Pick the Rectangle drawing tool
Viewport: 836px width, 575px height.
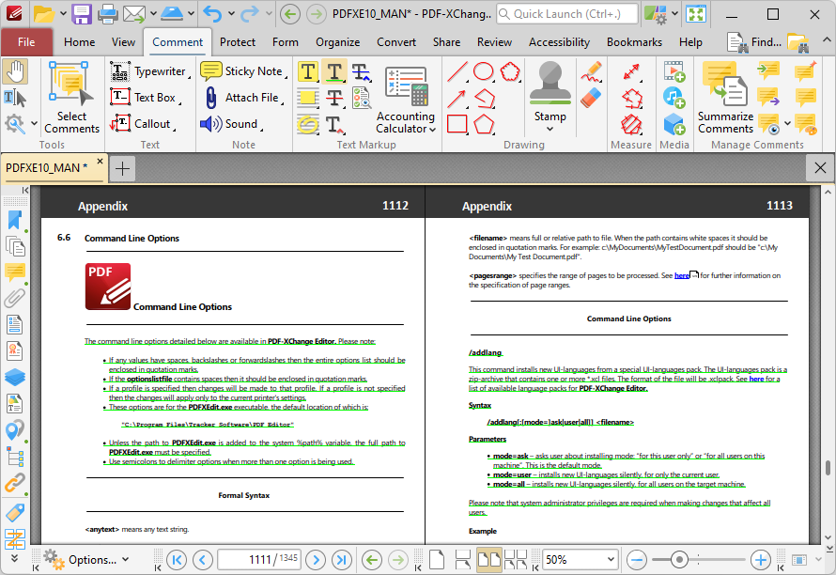tap(457, 124)
